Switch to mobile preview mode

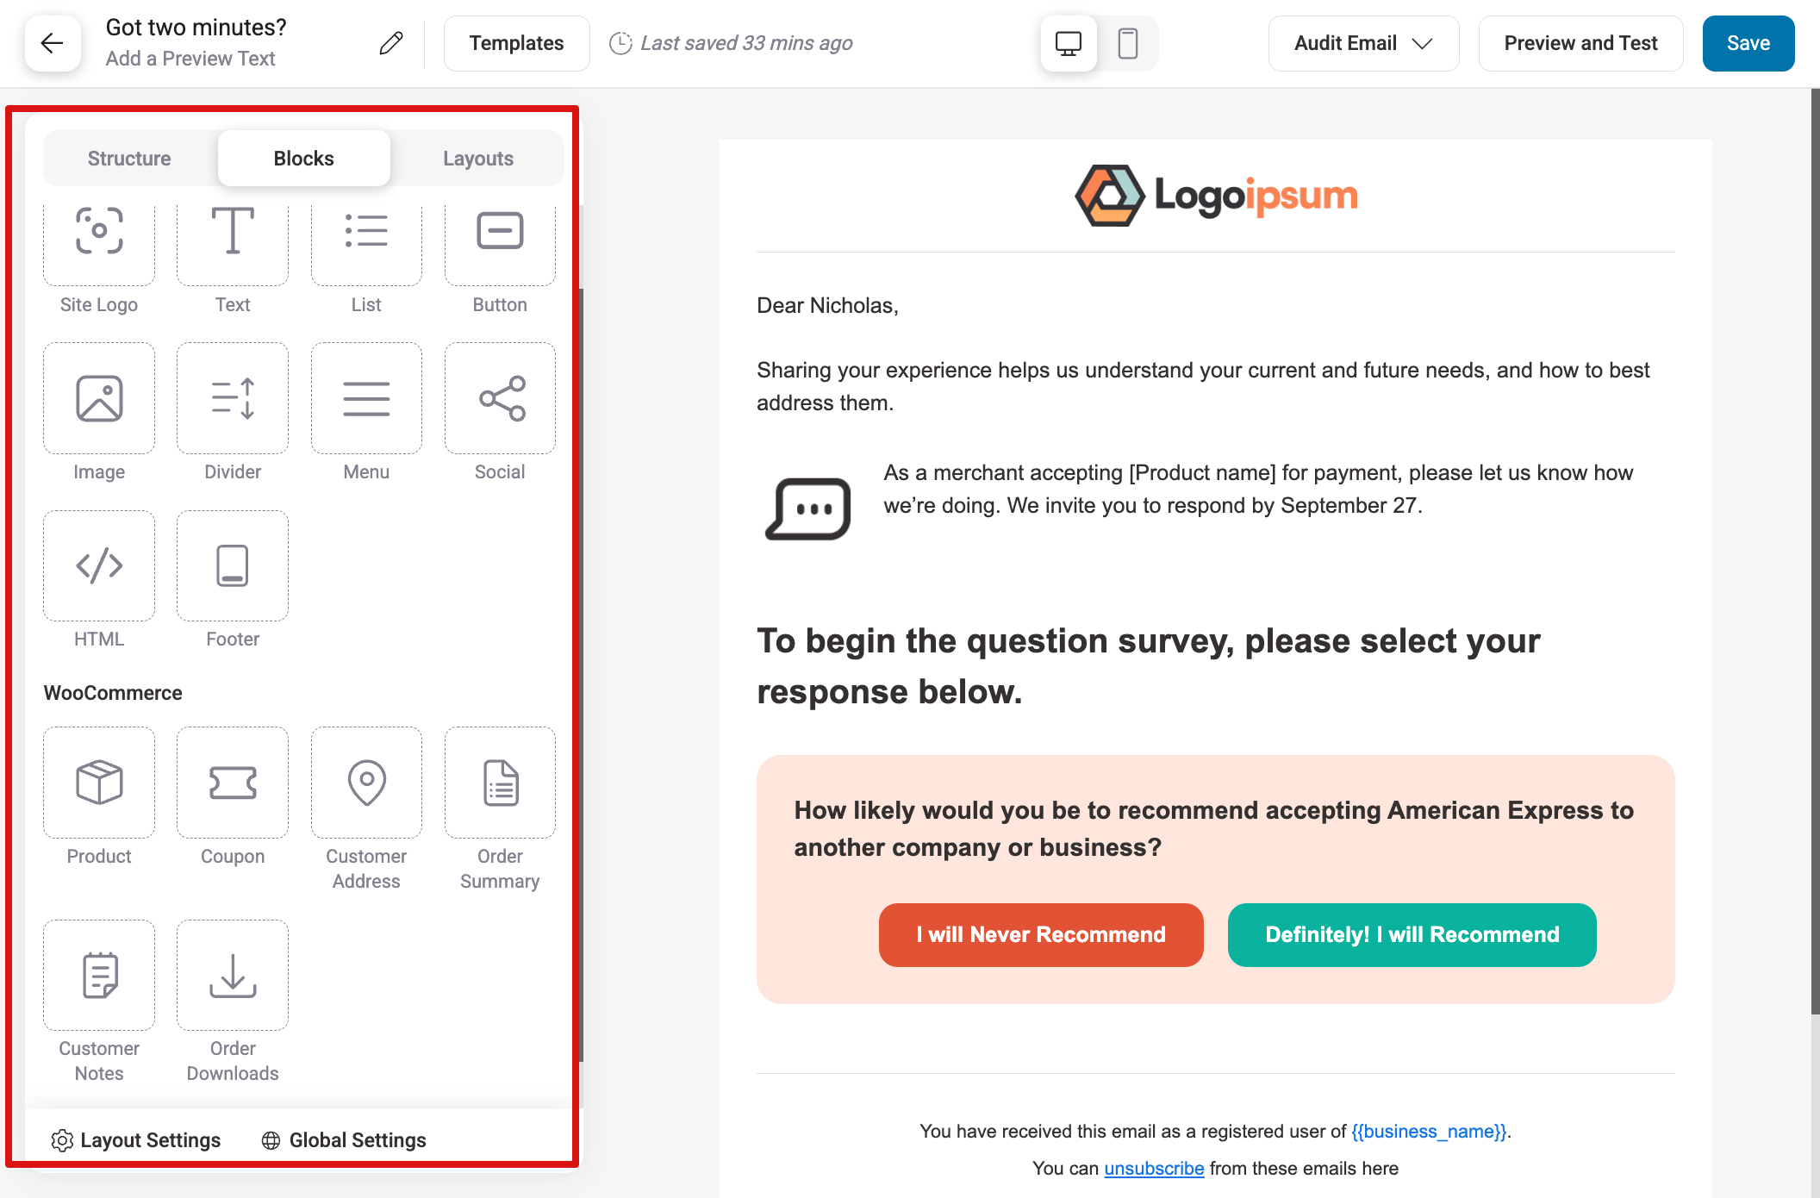(x=1128, y=43)
